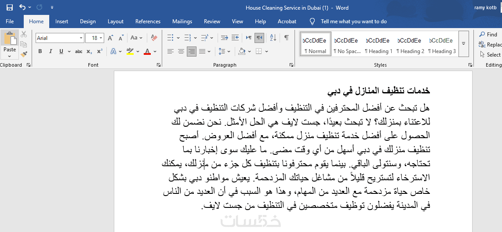Apply paragraph shading with paint bucket

pos(242,51)
